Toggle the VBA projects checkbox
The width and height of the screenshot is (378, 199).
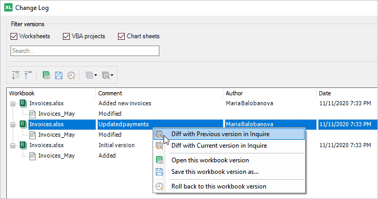coord(66,36)
